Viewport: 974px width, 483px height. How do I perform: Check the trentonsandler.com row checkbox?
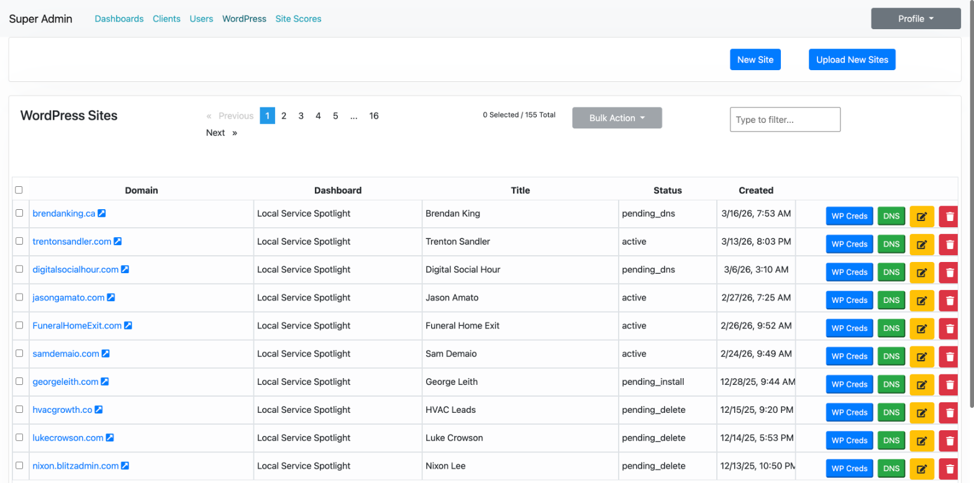point(19,241)
